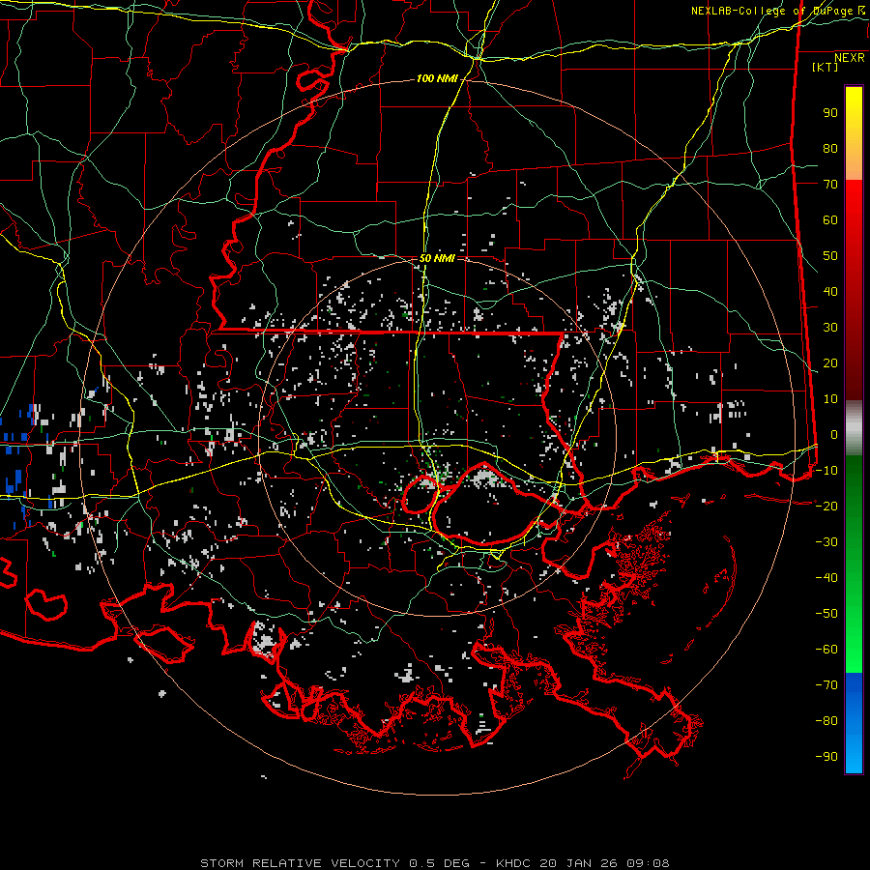
Task: Click the "NEXR" label above the scale
Action: tap(850, 58)
